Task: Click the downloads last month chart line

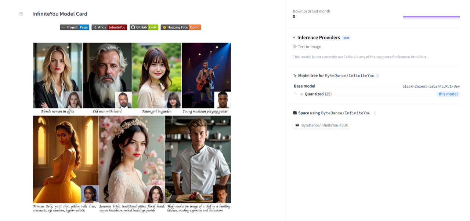Action: tap(431, 17)
